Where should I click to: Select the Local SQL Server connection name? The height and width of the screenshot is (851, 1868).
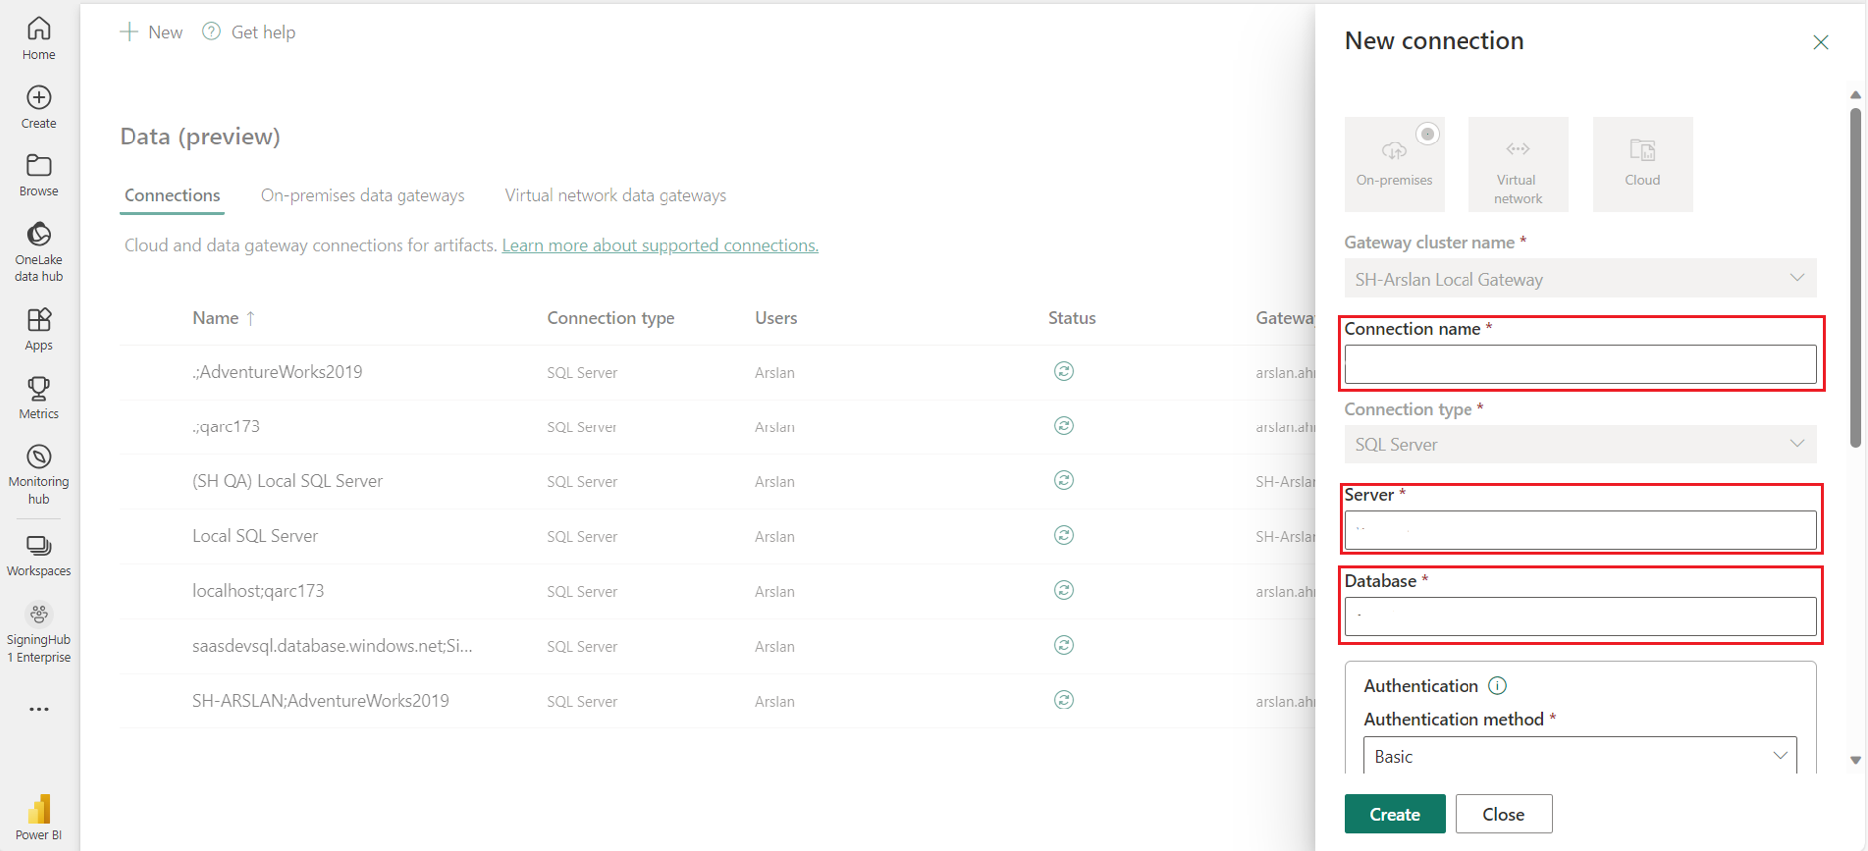255,536
